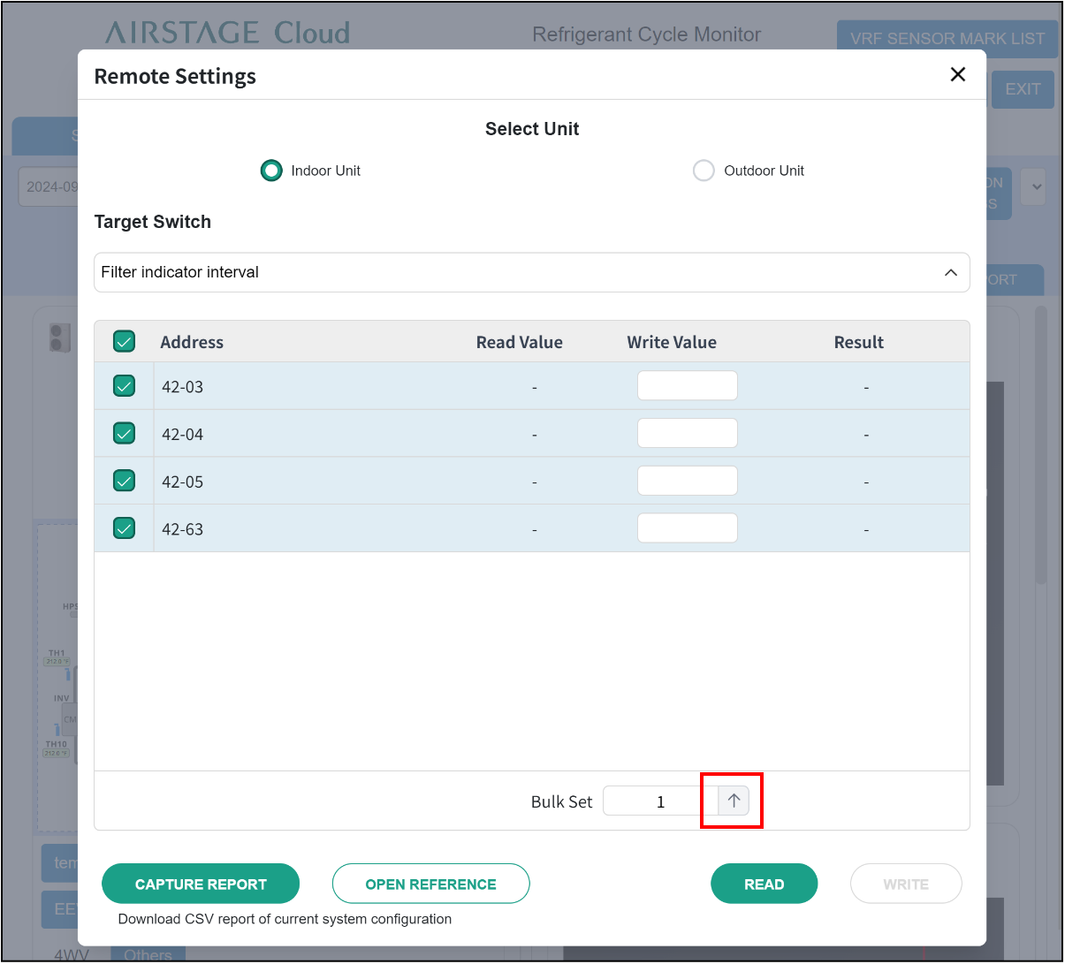Click the WRITE button
Viewport: 1065px width, 964px height.
(x=905, y=884)
